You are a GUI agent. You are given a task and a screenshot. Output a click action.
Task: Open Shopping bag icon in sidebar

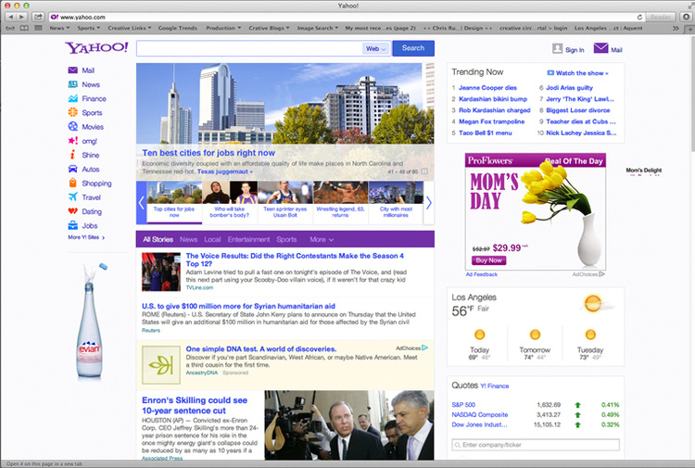point(72,183)
